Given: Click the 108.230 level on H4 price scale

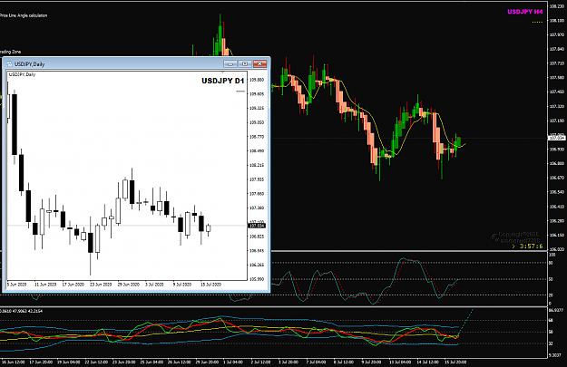Looking at the screenshot, I should 557,6.
